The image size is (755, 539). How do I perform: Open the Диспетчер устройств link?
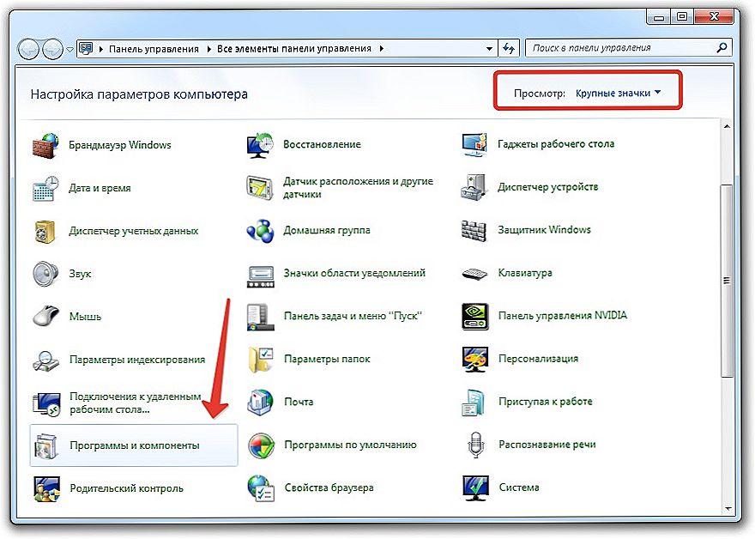pyautogui.click(x=548, y=187)
